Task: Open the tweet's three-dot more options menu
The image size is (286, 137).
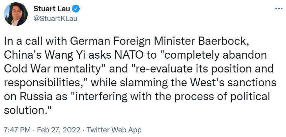Action: pos(278,9)
